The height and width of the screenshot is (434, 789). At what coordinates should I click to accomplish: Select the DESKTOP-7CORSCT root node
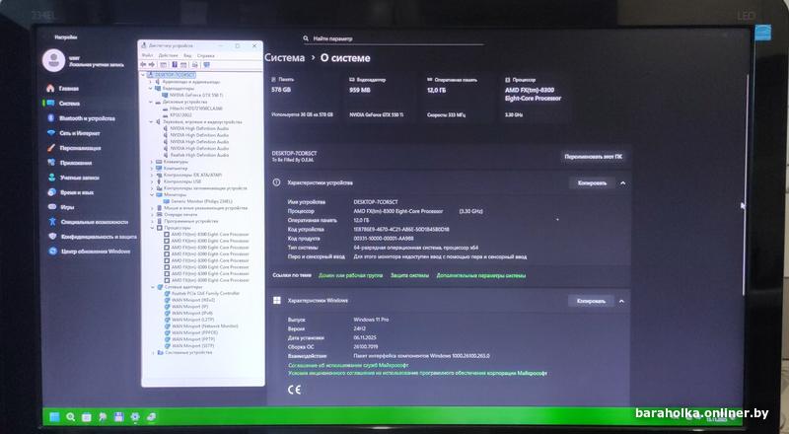point(172,75)
